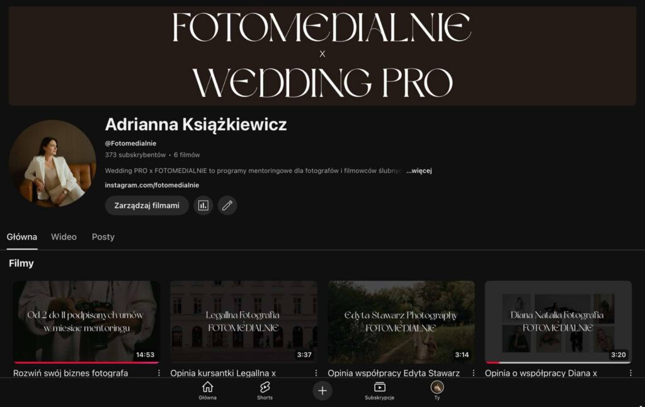The image size is (645, 407).
Task: Open options menu for Opinia kursantki Legallna
Action: click(x=316, y=373)
